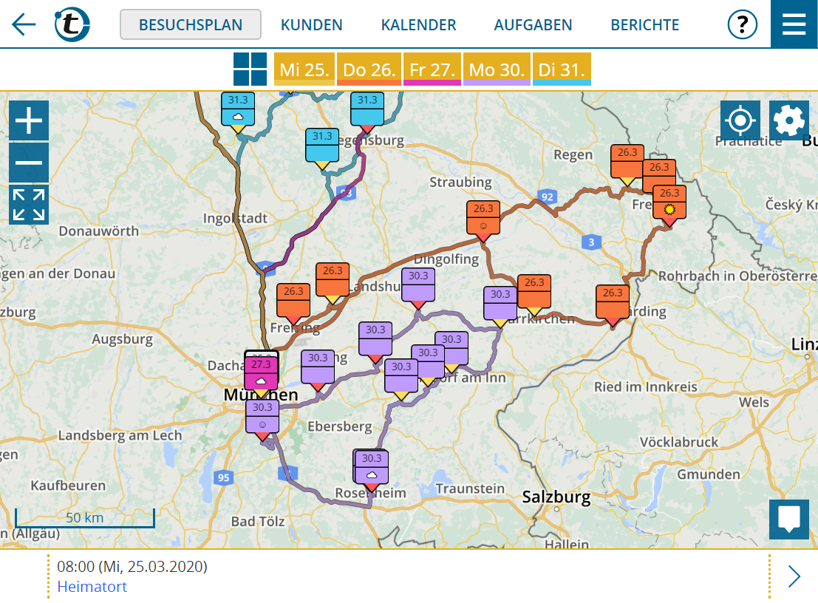Switch to the KUNDEN tab

tap(311, 24)
